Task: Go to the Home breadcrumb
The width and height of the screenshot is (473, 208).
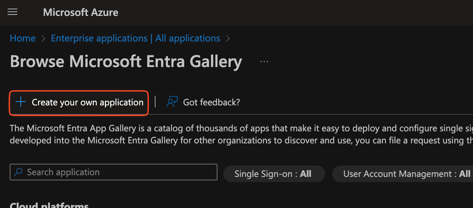Action: [x=23, y=38]
